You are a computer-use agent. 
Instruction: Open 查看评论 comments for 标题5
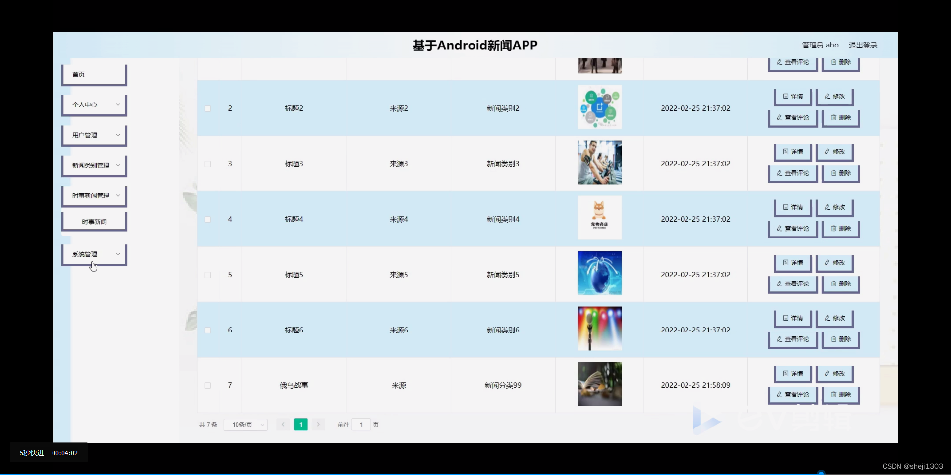click(792, 284)
